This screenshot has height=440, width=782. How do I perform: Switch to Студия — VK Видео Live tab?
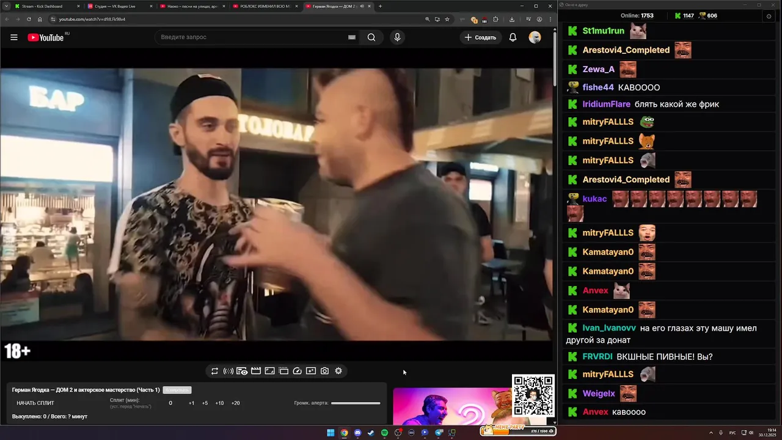[x=119, y=6]
